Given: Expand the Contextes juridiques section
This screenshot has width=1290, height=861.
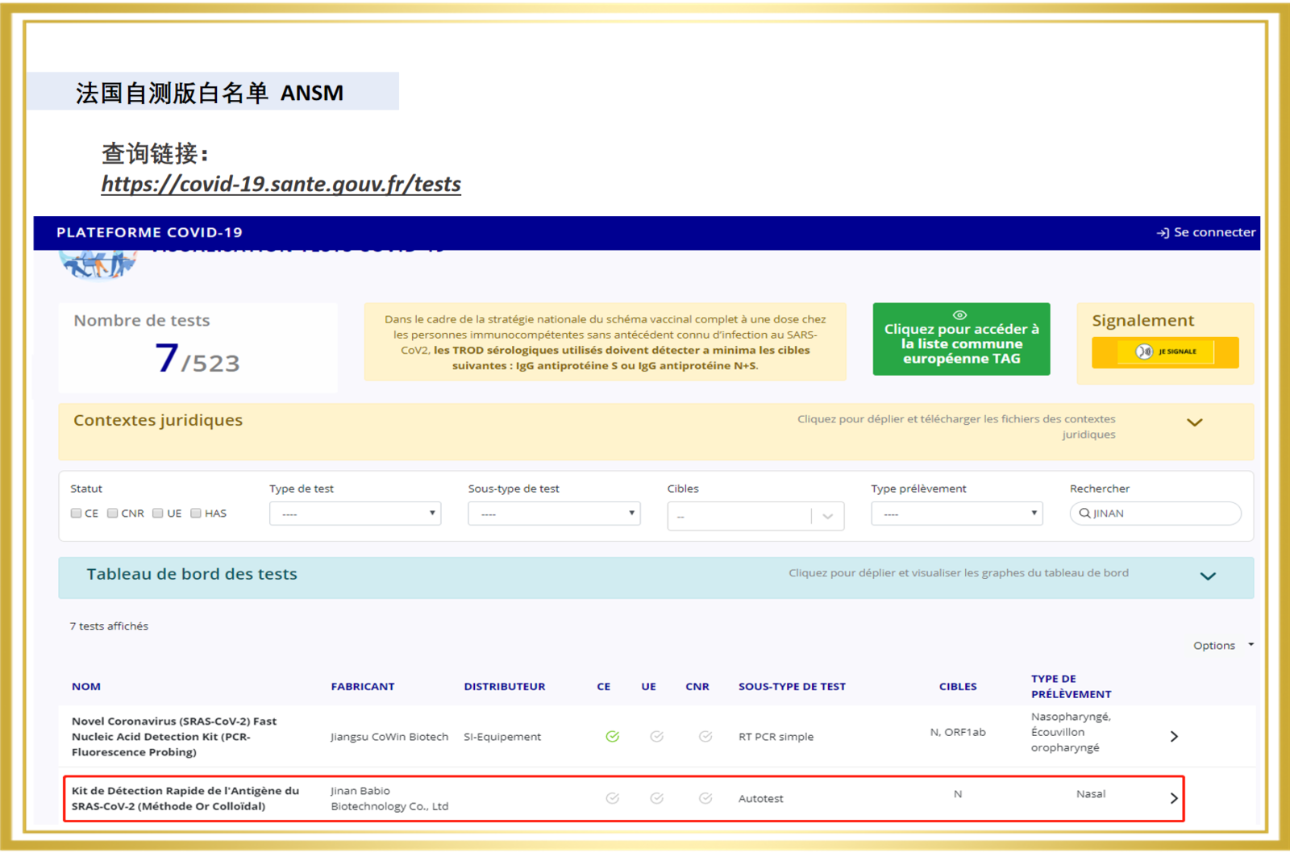Looking at the screenshot, I should click(x=1196, y=422).
